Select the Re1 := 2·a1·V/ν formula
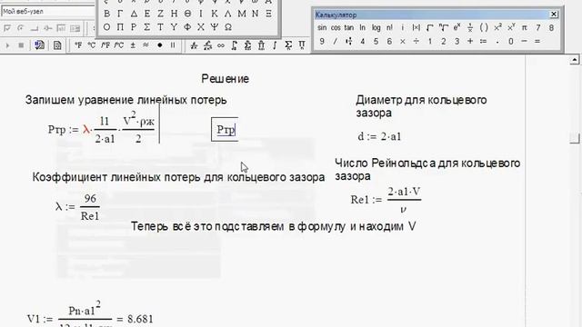Screen dimensions: 582x327 386,200
